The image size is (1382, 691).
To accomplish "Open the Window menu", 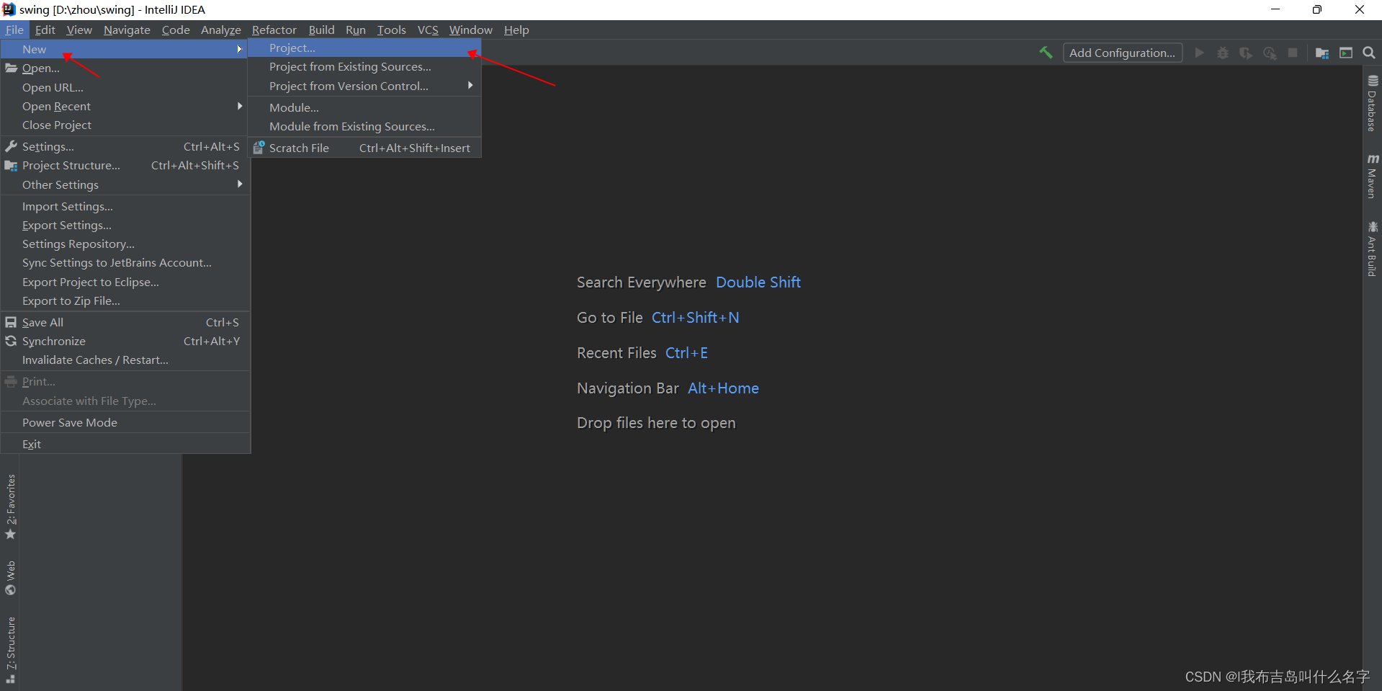I will (x=470, y=30).
